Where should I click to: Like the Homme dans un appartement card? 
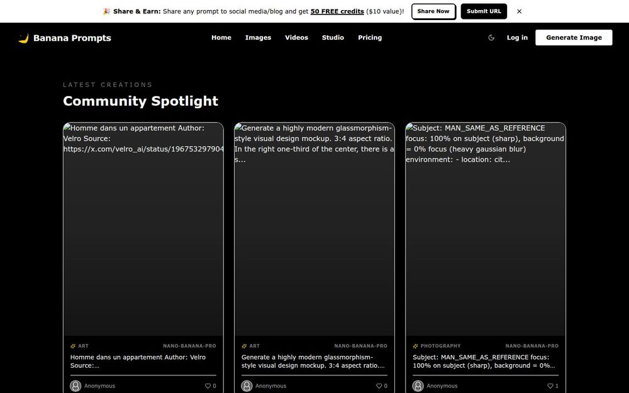click(208, 386)
